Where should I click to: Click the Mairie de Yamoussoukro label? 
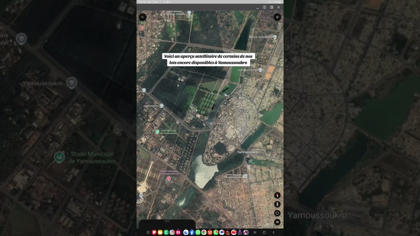pos(261,37)
